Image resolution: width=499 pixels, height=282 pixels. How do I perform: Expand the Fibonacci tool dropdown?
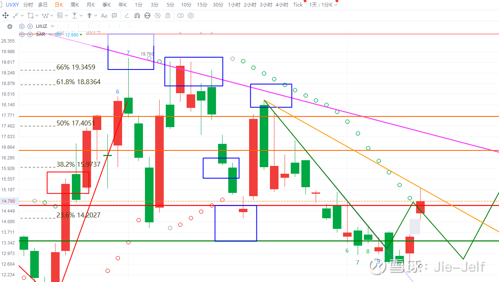tap(67, 16)
